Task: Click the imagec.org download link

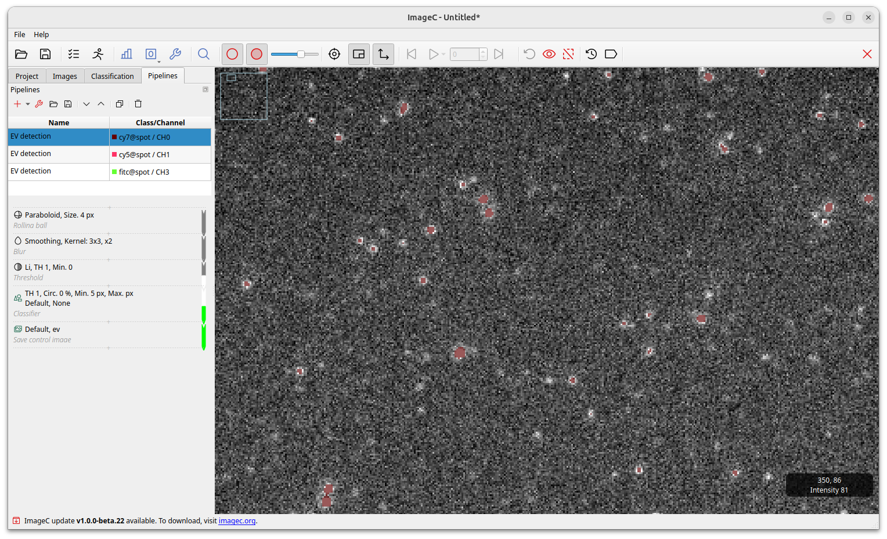Action: coord(237,521)
